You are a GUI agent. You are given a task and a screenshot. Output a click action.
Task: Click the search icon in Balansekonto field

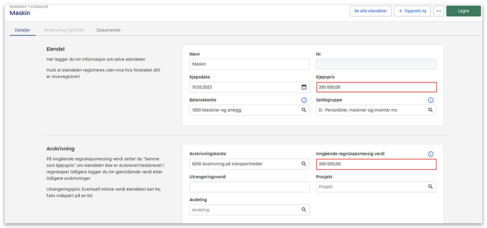[x=304, y=110]
